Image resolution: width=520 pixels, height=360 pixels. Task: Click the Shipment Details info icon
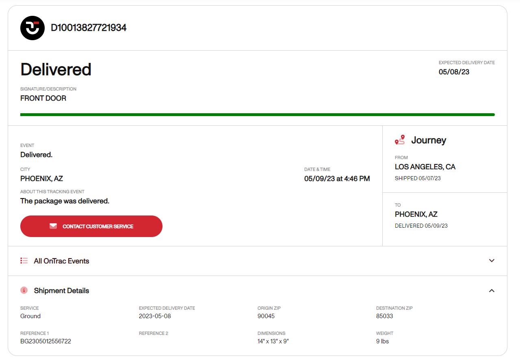[x=24, y=290]
